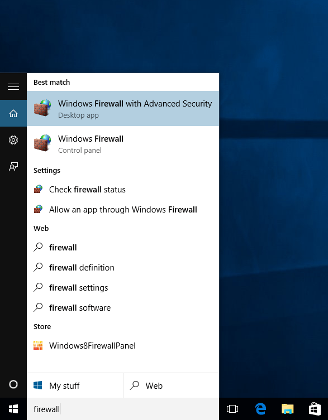Click the search box containing firewall

tap(123, 409)
